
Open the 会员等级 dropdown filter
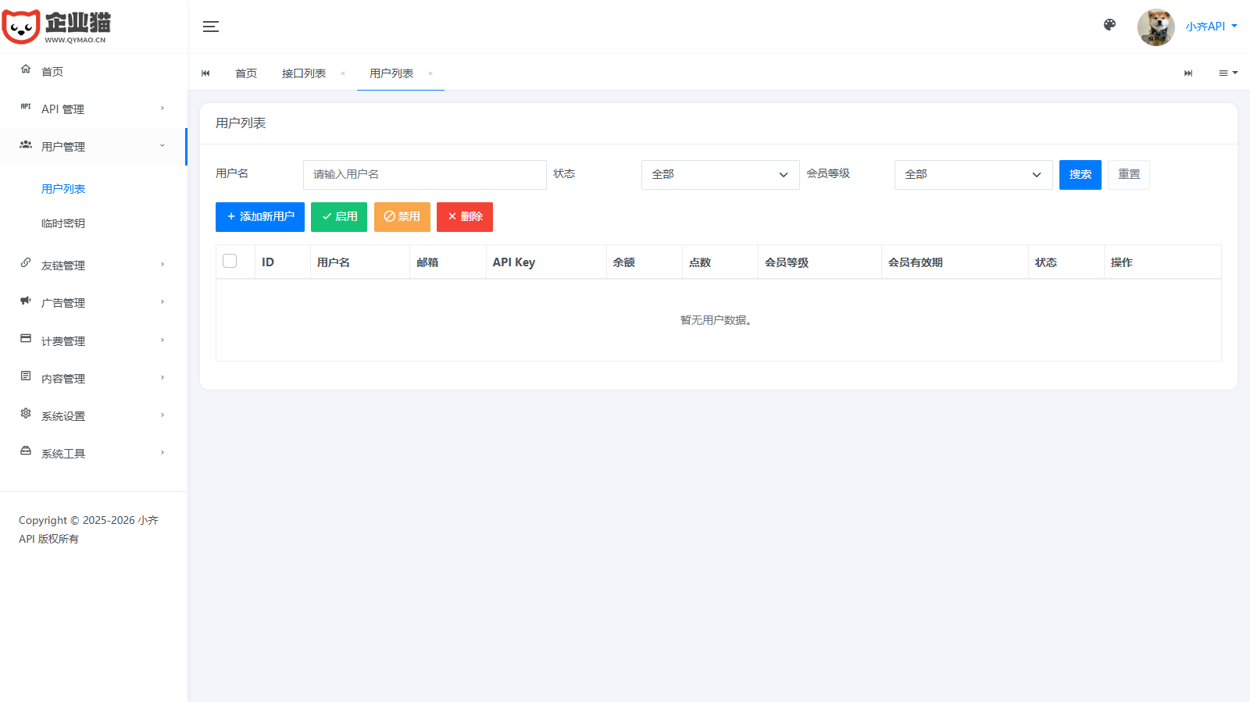973,175
